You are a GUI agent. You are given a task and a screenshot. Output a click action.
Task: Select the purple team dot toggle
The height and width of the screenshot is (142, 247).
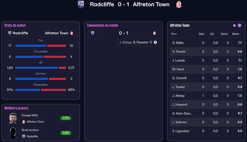tap(239, 25)
